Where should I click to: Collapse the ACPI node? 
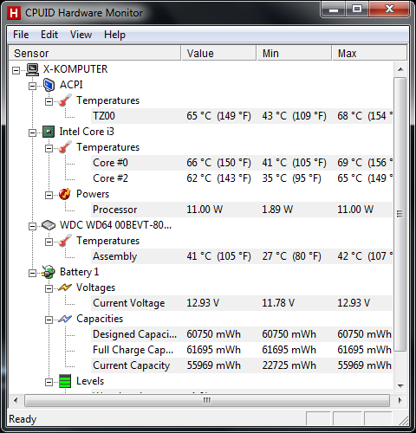32,86
